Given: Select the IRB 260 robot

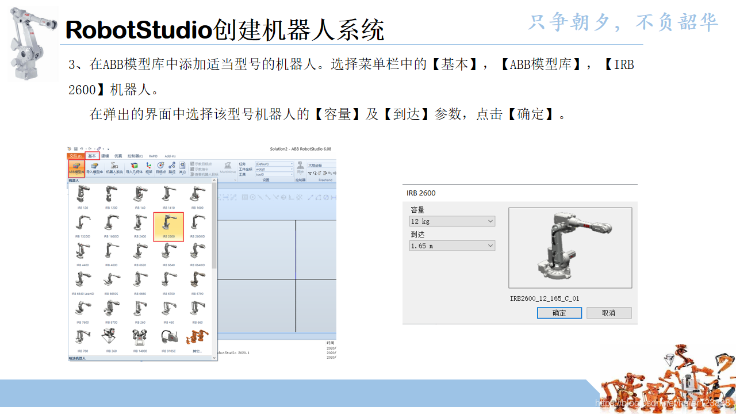Looking at the screenshot, I should tap(140, 312).
